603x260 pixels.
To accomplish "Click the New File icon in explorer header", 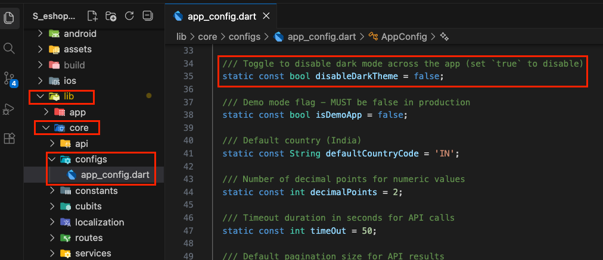I will click(x=92, y=15).
